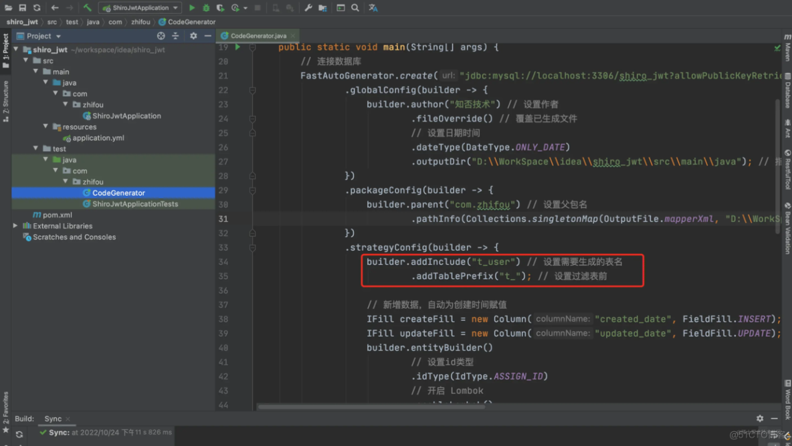The width and height of the screenshot is (792, 446).
Task: Navigate back with the left arrow icon
Action: click(x=56, y=7)
